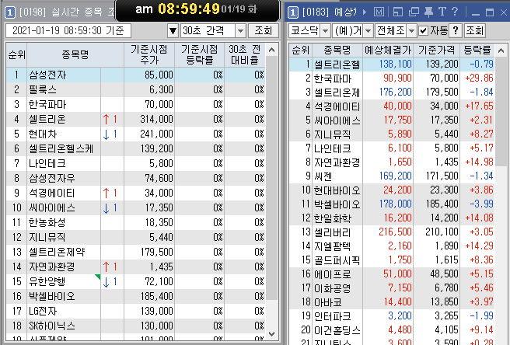Click 예상체결가 column header
The width and height of the screenshot is (510, 345).
(x=388, y=50)
